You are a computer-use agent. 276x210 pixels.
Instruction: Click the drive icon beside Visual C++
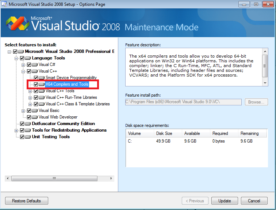(x=35, y=71)
